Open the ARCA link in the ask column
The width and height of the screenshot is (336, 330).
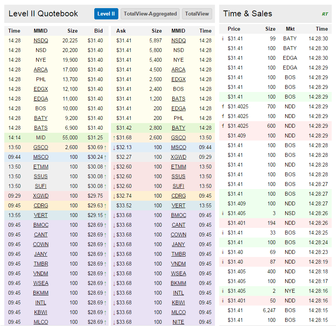pos(178,69)
